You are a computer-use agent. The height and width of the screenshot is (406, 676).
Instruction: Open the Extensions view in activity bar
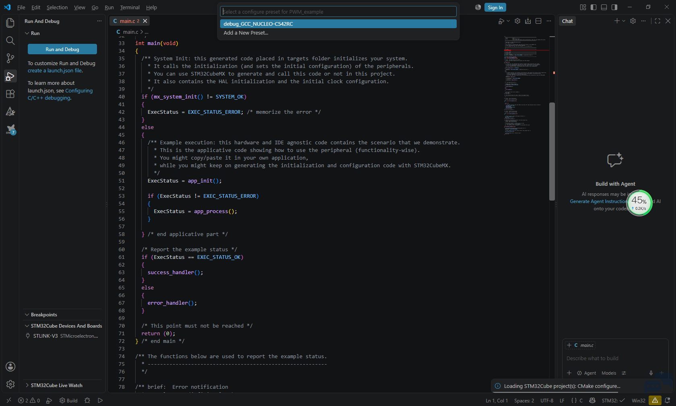tap(10, 94)
